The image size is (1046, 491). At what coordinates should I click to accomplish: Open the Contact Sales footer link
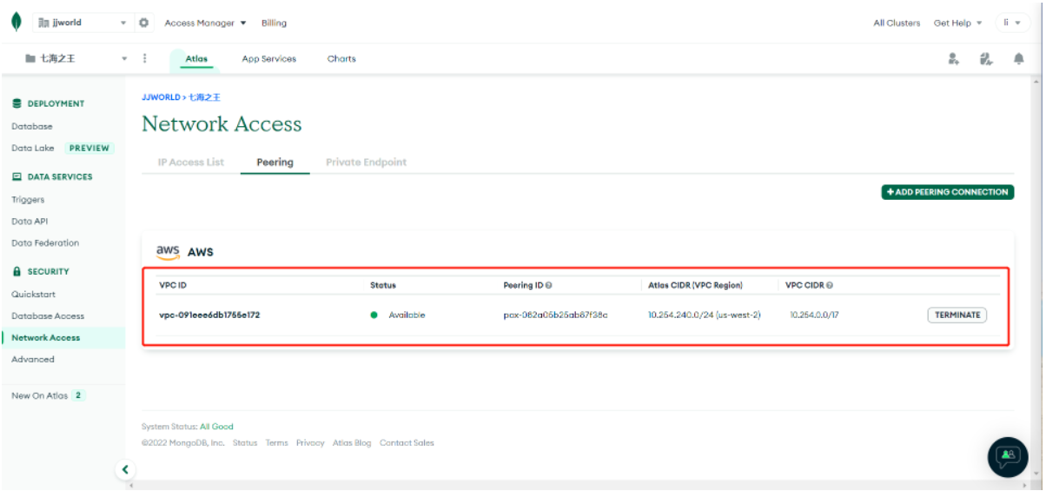point(407,443)
